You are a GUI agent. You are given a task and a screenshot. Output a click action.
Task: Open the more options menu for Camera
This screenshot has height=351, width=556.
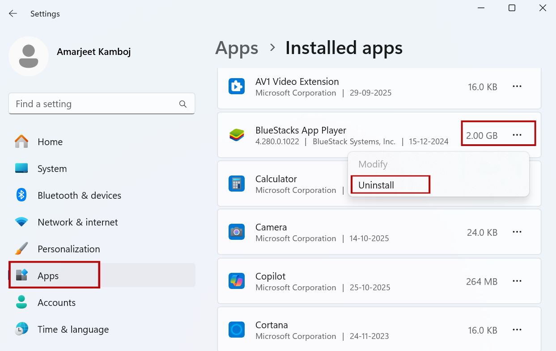(517, 232)
